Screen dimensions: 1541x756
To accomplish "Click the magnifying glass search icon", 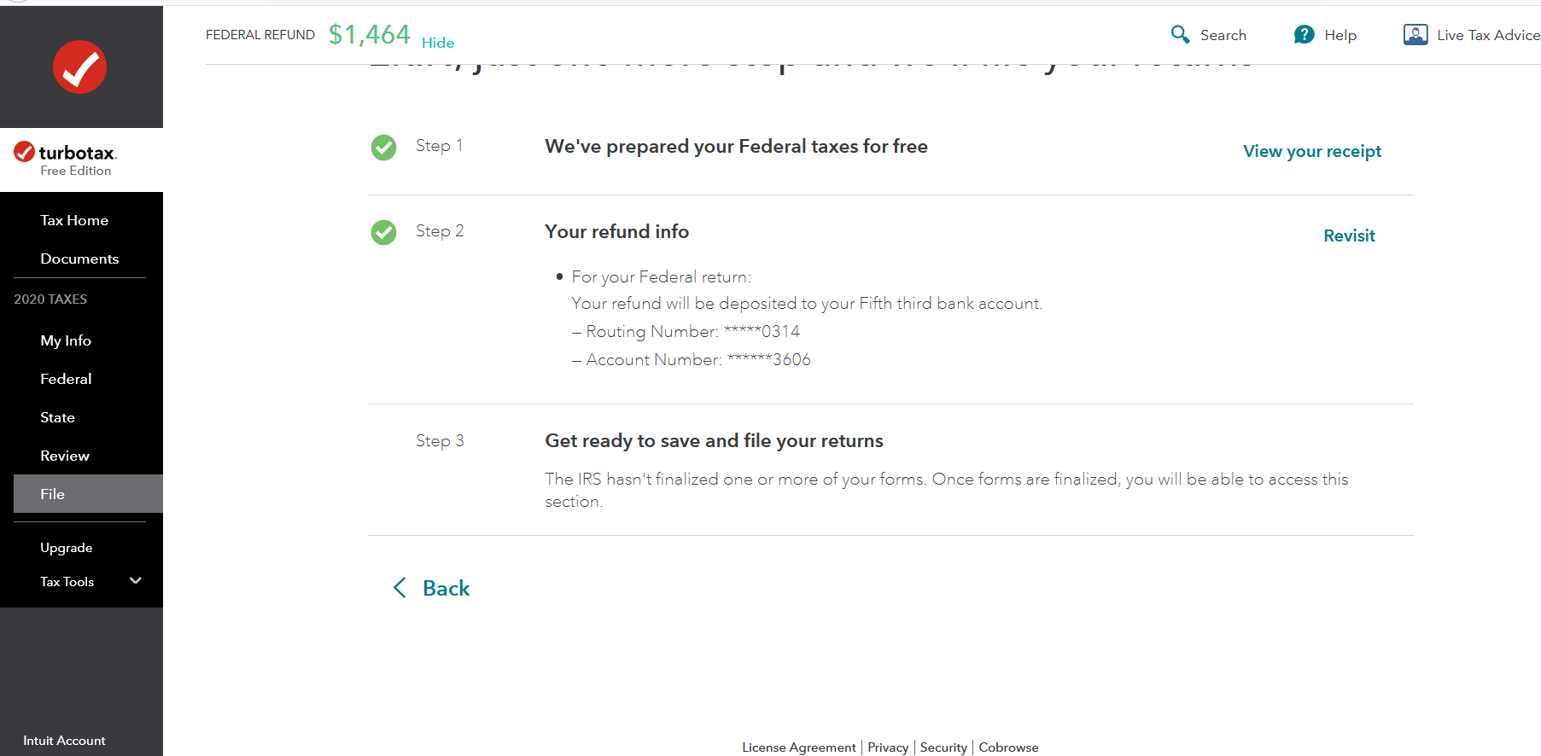I will point(1180,34).
